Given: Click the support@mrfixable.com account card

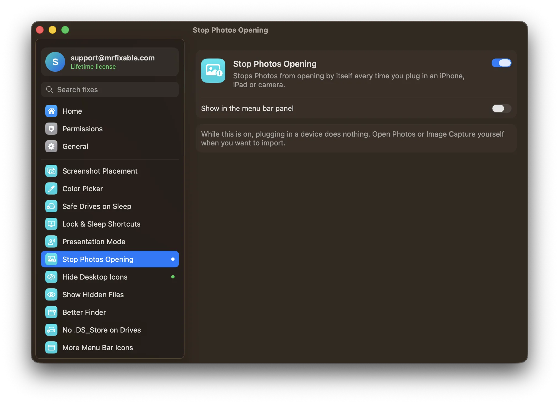Looking at the screenshot, I should (x=110, y=62).
